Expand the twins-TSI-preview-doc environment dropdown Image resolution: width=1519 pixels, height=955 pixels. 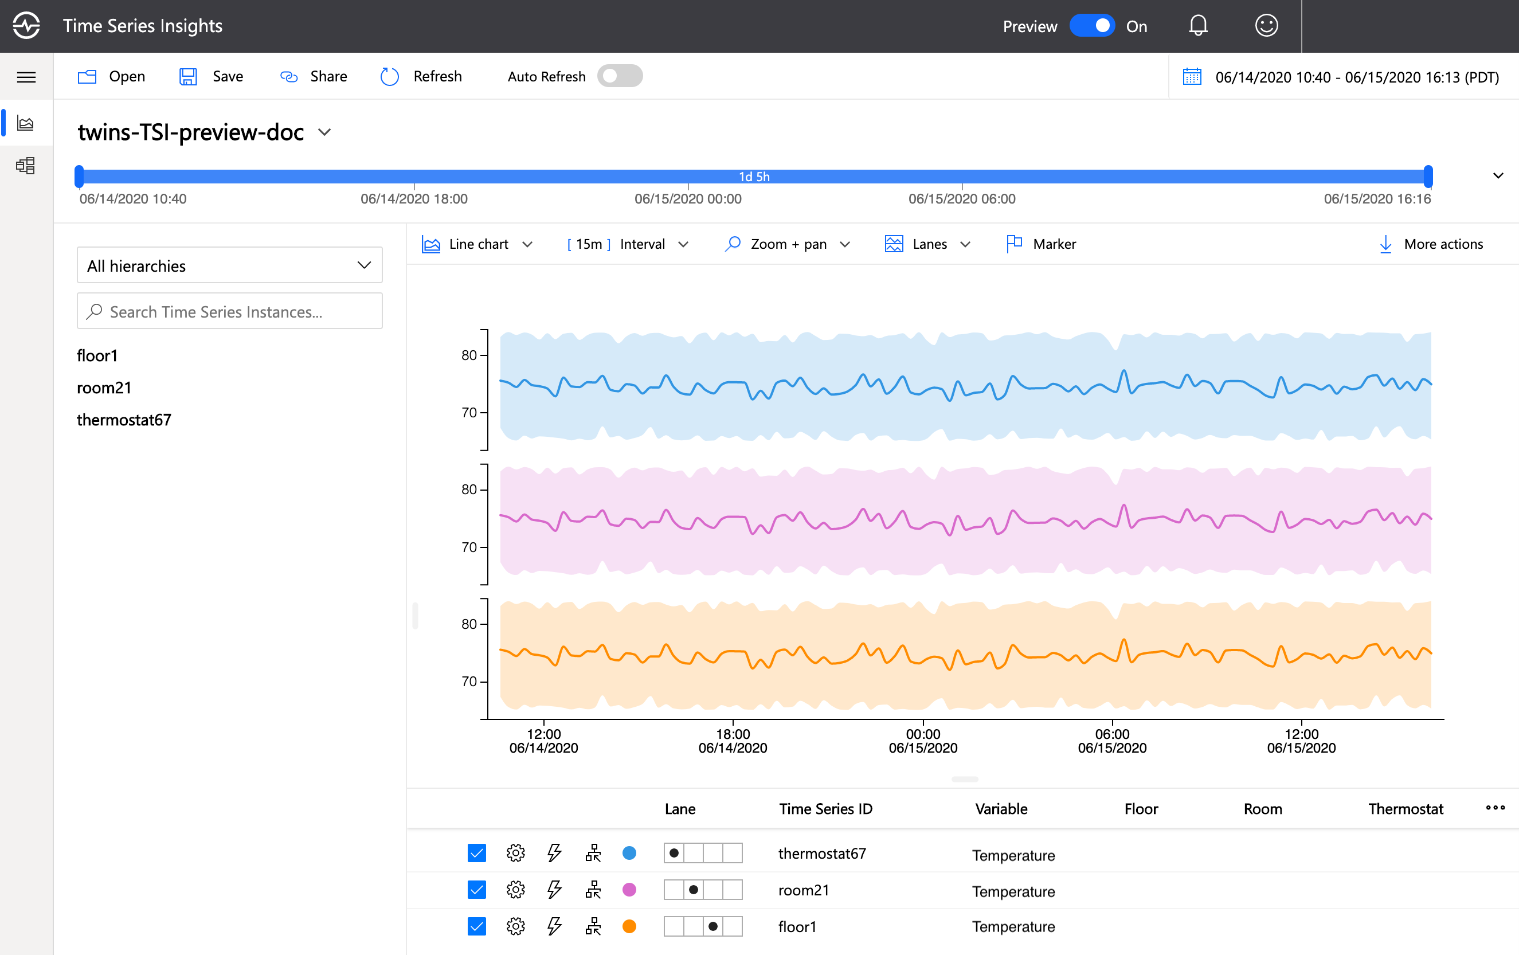324,132
